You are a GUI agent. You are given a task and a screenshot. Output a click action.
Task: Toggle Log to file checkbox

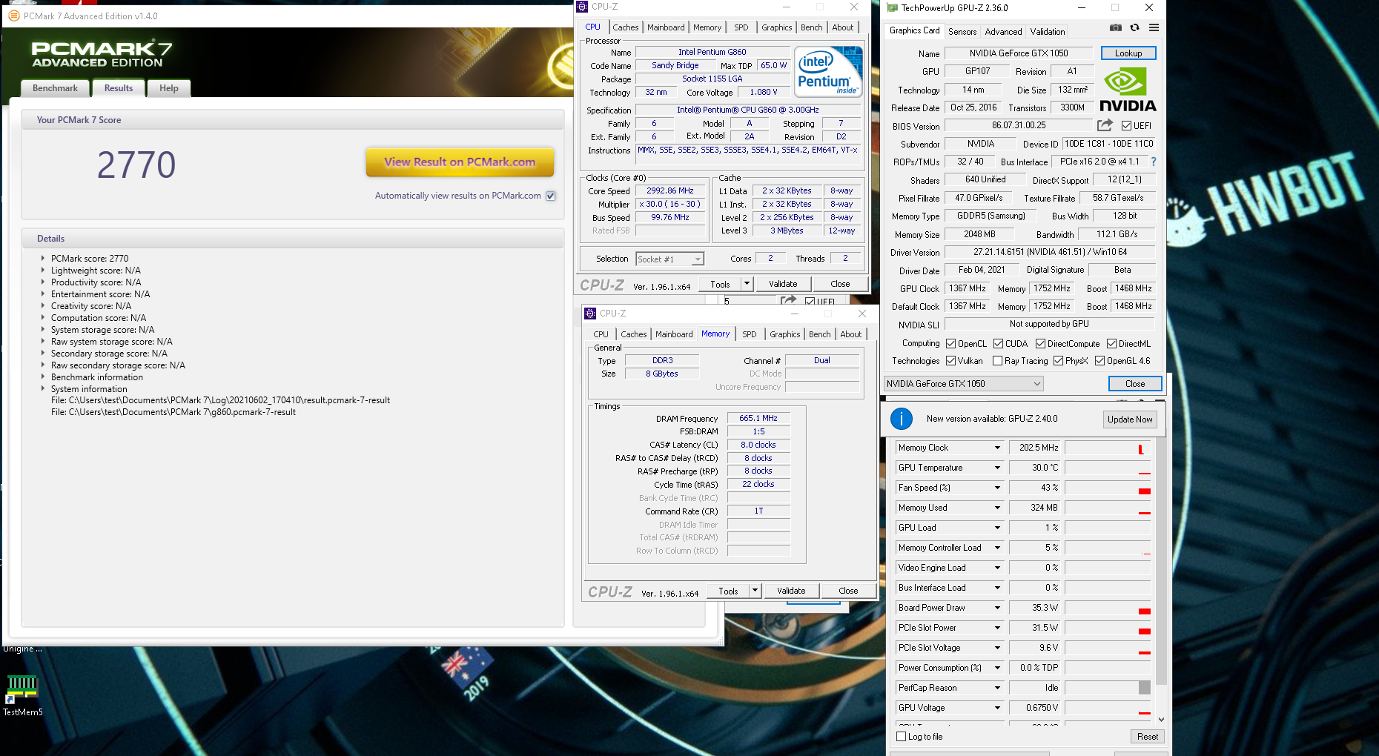click(x=902, y=737)
